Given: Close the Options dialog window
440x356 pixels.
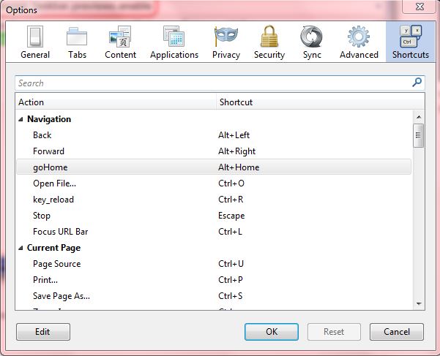Looking at the screenshot, I should tap(420, 7).
